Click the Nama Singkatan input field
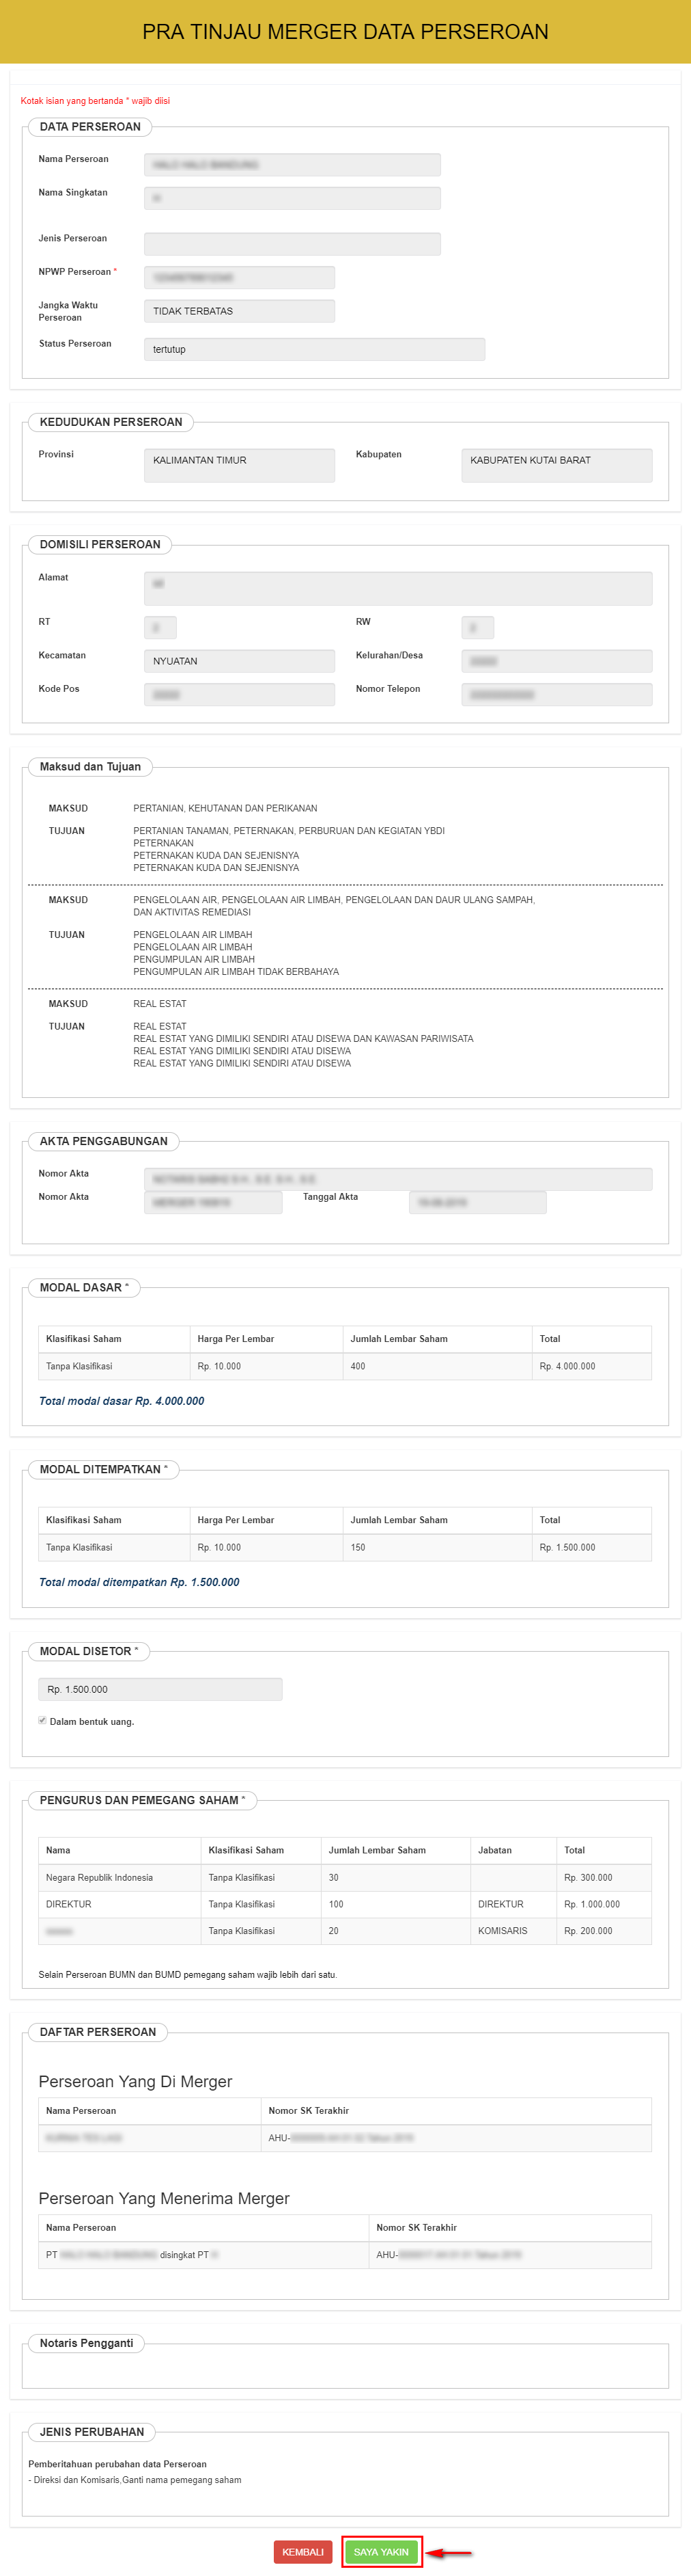This screenshot has width=691, height=2576. pos(292,198)
